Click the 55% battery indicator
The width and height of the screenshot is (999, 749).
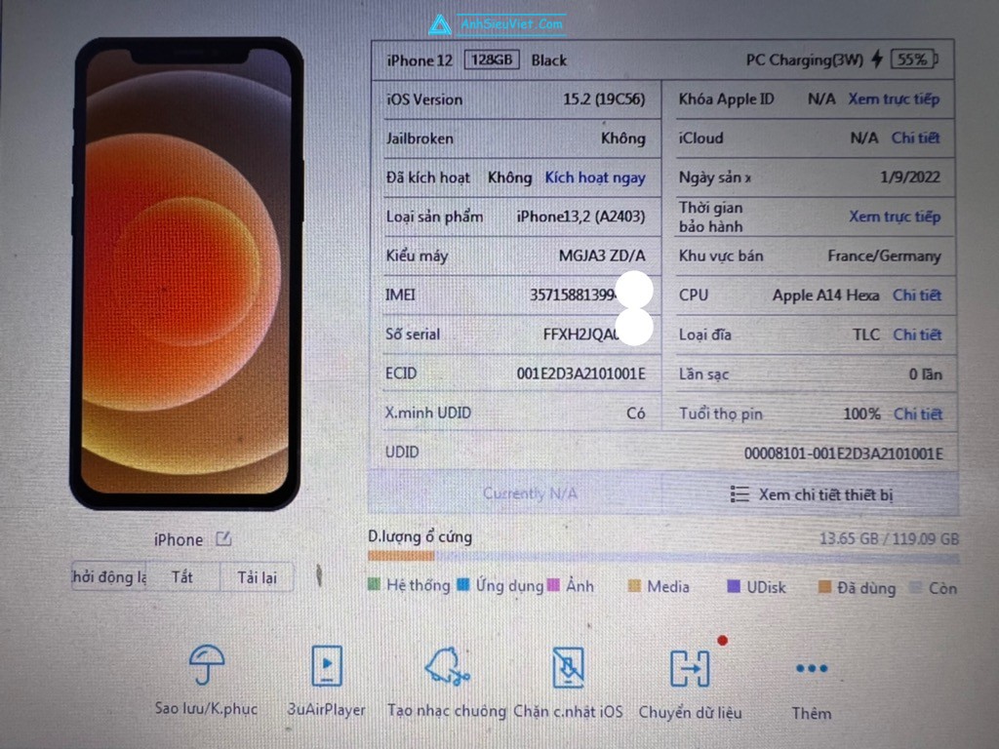coord(915,59)
